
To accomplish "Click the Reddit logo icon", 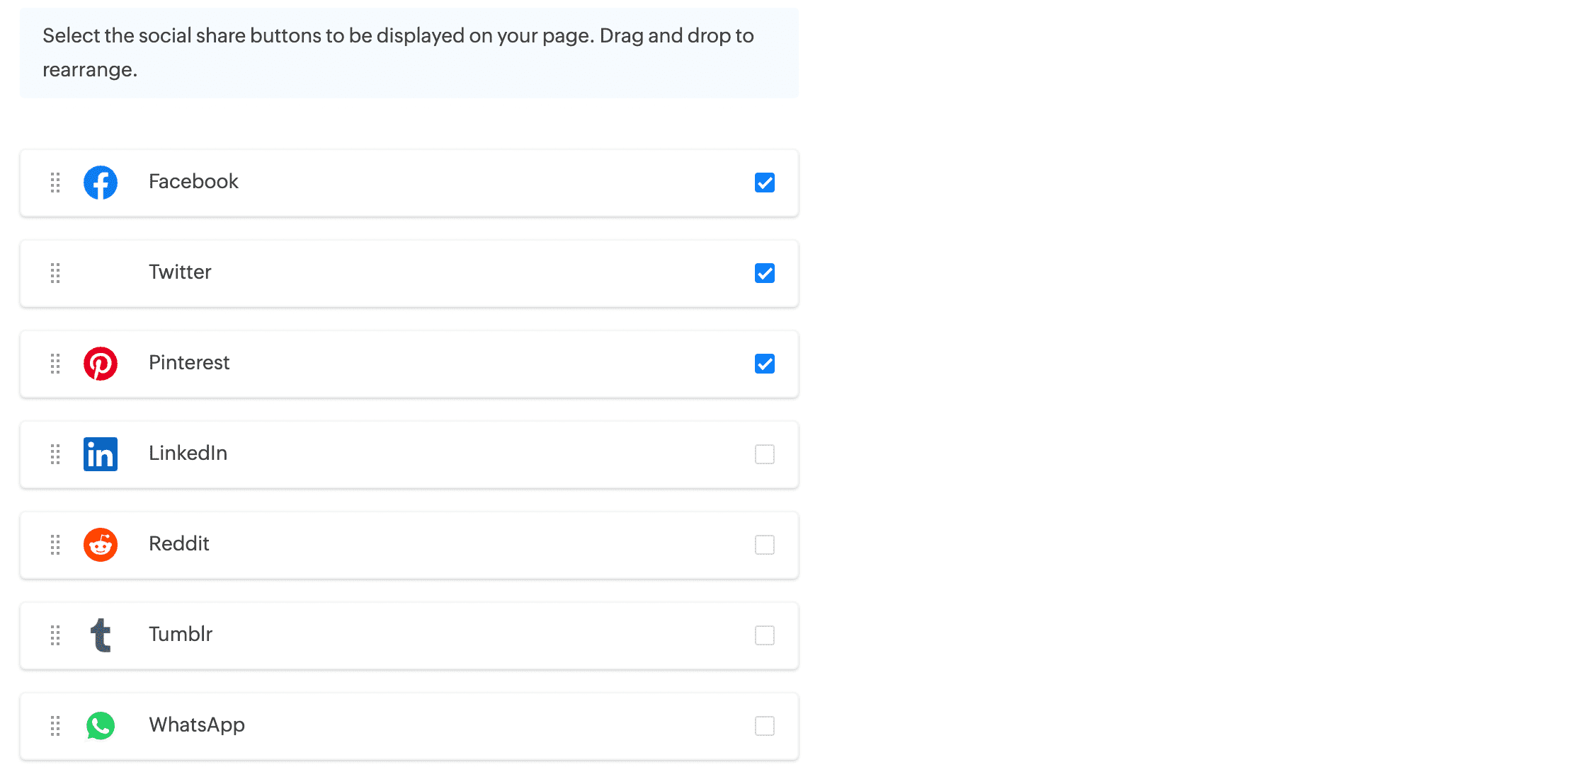I will tap(101, 545).
